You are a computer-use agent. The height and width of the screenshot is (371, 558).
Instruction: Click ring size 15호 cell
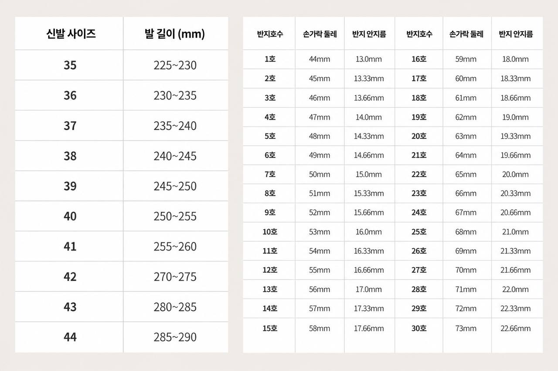(x=270, y=328)
